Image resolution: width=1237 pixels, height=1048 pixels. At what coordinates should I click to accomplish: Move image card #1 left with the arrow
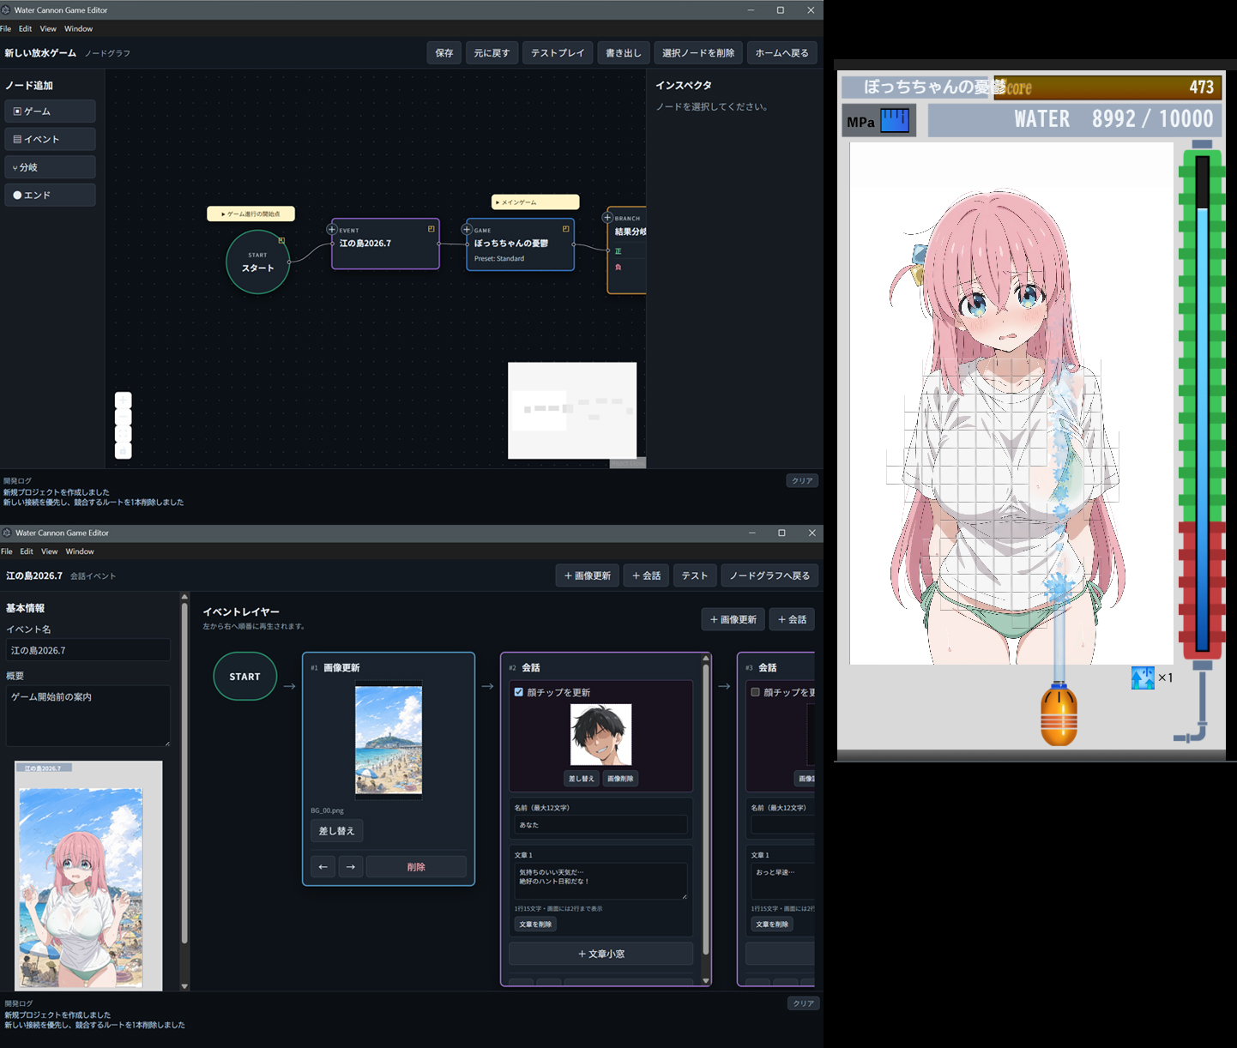point(323,867)
